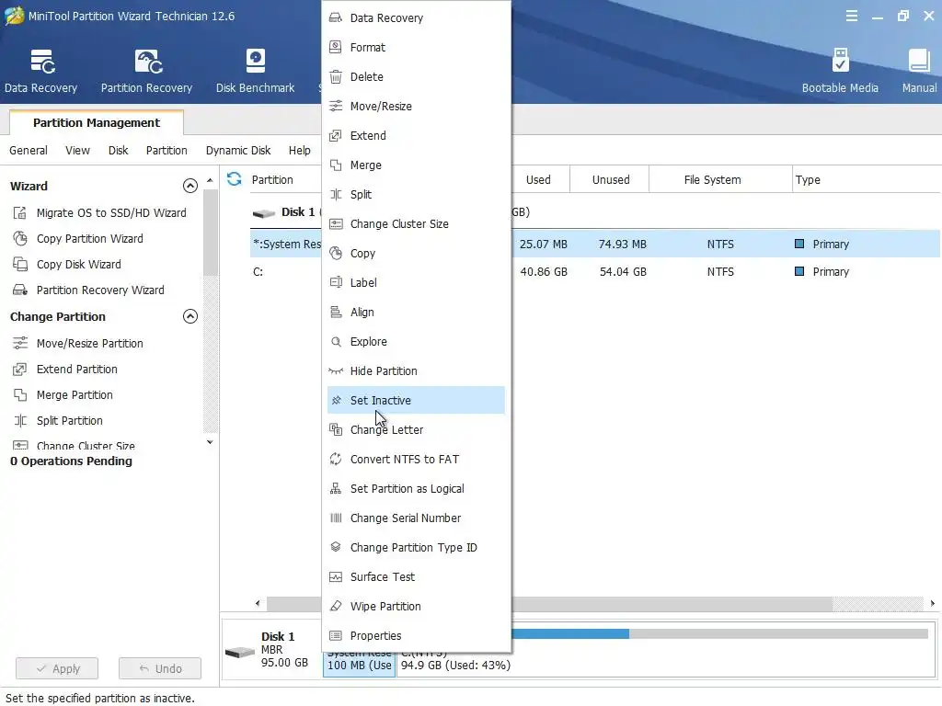Screen dimensions: 942x706
Task: Open the hamburger menu in the title bar
Action: tap(851, 17)
